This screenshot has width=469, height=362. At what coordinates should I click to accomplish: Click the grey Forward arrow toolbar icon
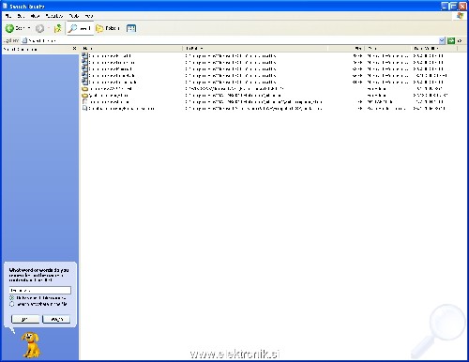pos(39,28)
